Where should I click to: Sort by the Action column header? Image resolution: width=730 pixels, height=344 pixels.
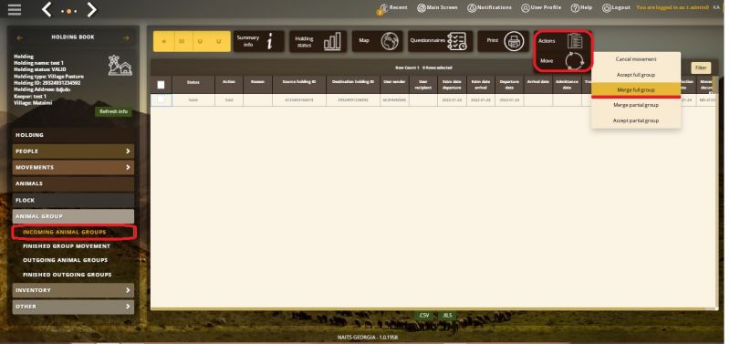(x=229, y=85)
